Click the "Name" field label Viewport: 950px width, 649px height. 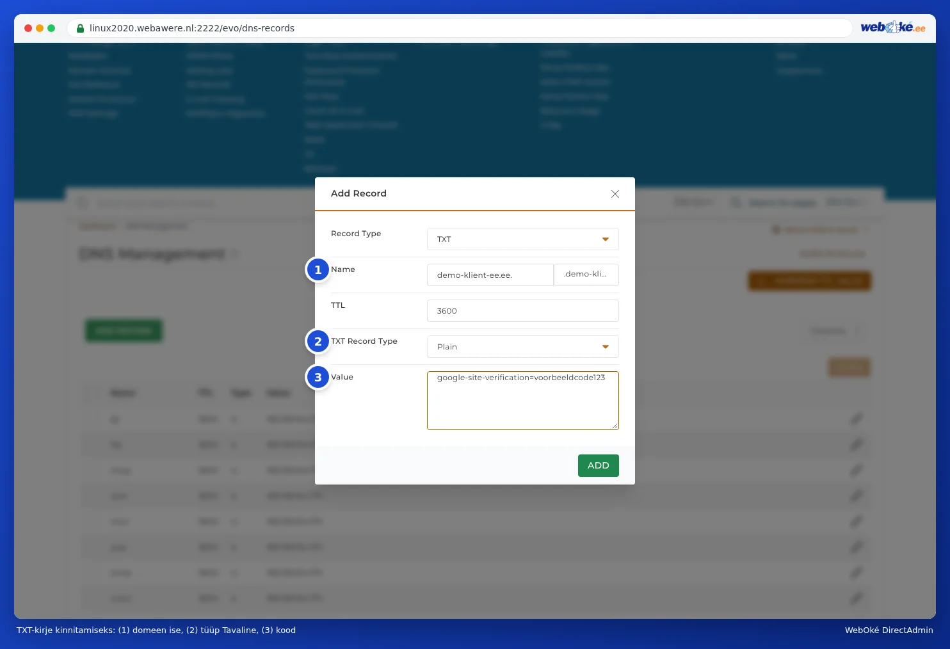pyautogui.click(x=343, y=269)
